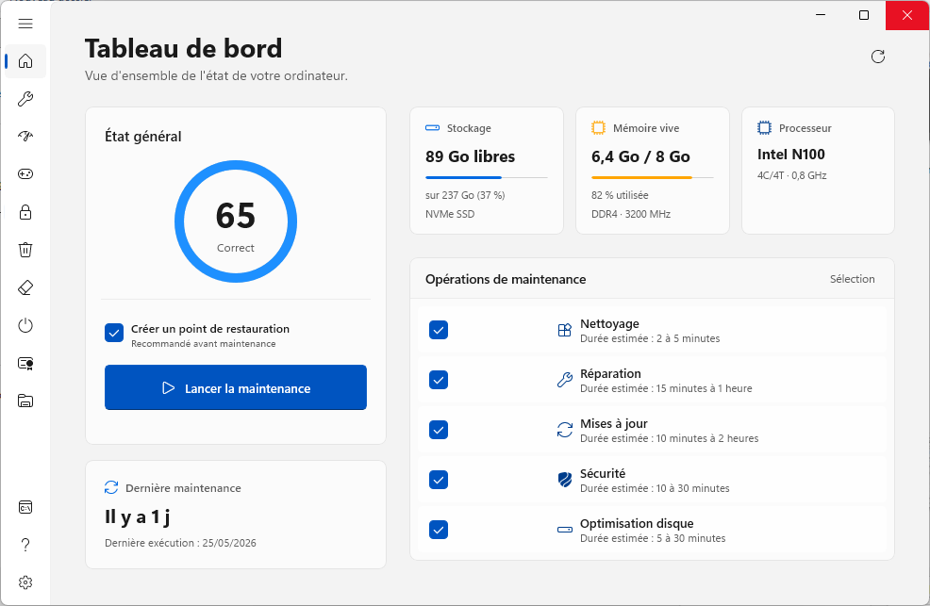This screenshot has height=606, width=930.
Task: Click the storage usage progress bar
Action: pos(487,177)
